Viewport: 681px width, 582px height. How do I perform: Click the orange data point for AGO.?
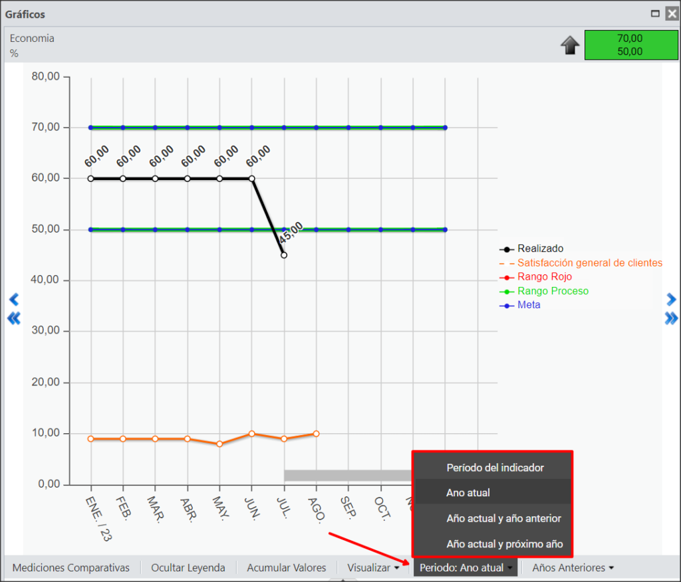tap(316, 434)
